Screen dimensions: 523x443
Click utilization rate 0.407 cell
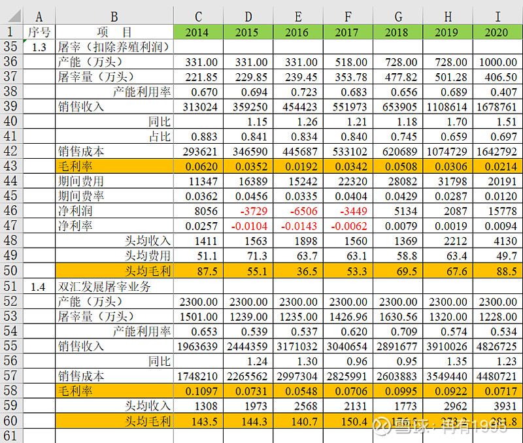point(498,91)
